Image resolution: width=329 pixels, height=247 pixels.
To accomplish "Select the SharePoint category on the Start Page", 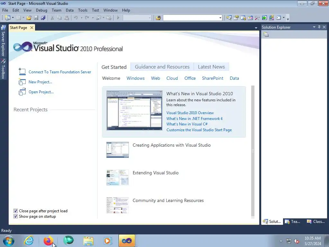I will (x=213, y=78).
